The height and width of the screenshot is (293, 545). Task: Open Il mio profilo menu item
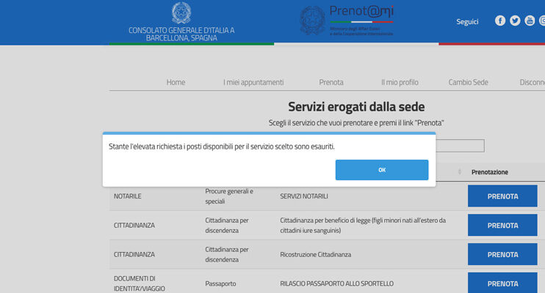[400, 82]
